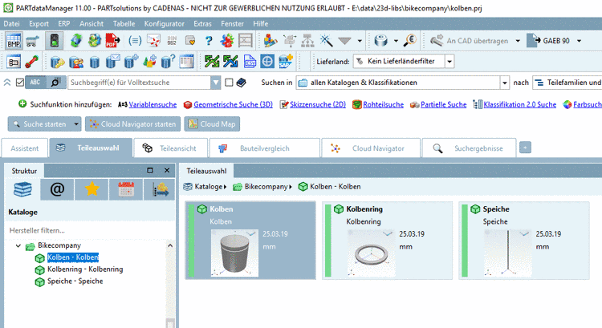Image resolution: width=602 pixels, height=328 pixels.
Task: Click the shopping cart toolbar icon
Action: coord(33,41)
